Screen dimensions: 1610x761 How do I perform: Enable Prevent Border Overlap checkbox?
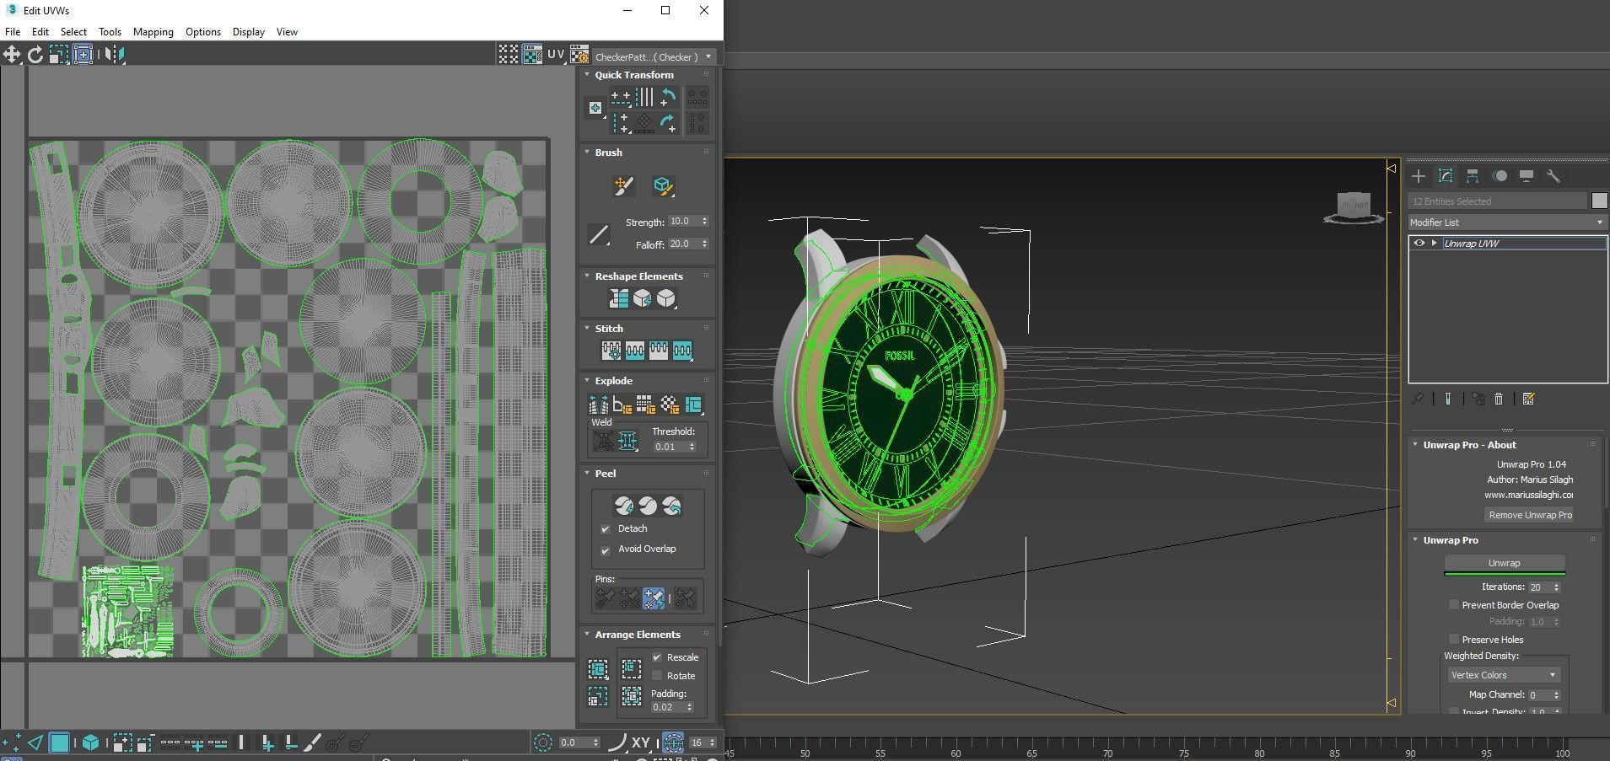coord(1453,605)
